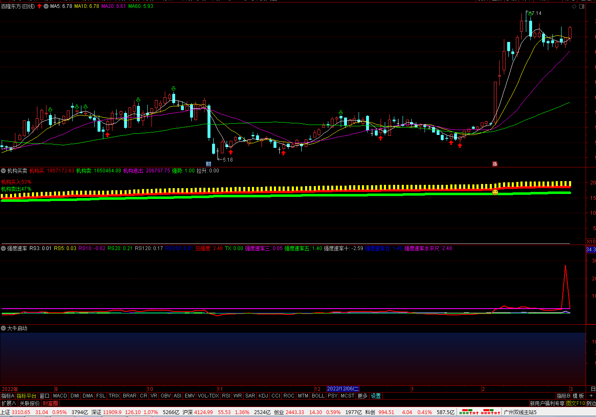Click the red up arrow beside 百隆东方(日线)
This screenshot has height=417, width=596.
(x=39, y=6)
